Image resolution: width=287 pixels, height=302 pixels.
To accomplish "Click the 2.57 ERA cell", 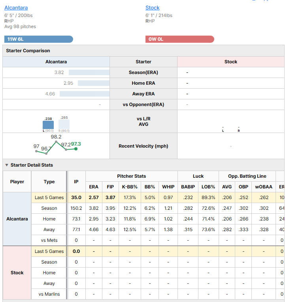I will tap(94, 198).
